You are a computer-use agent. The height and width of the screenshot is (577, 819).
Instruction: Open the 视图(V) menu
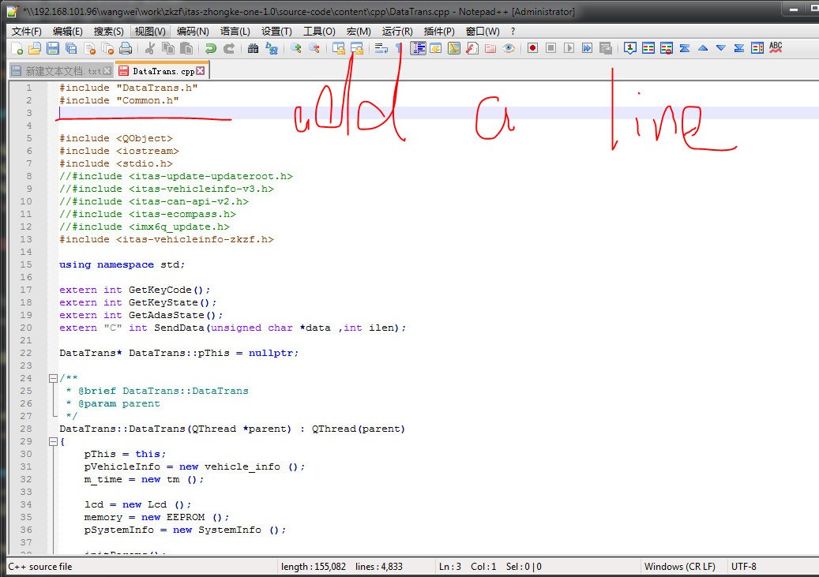[150, 32]
